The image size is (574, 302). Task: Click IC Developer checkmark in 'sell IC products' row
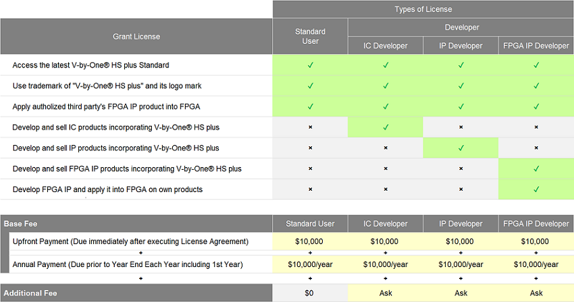[386, 127]
